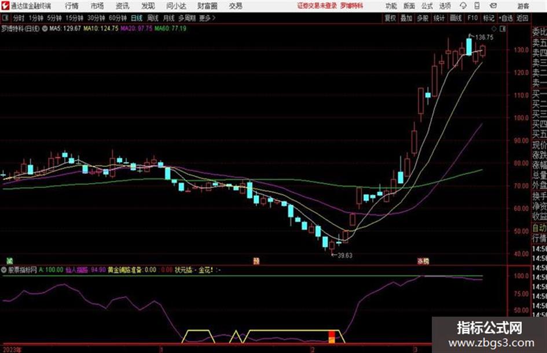Open the 选项 menu

point(445,6)
